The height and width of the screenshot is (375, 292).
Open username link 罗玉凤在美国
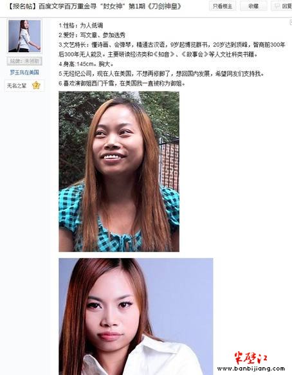pyautogui.click(x=24, y=72)
